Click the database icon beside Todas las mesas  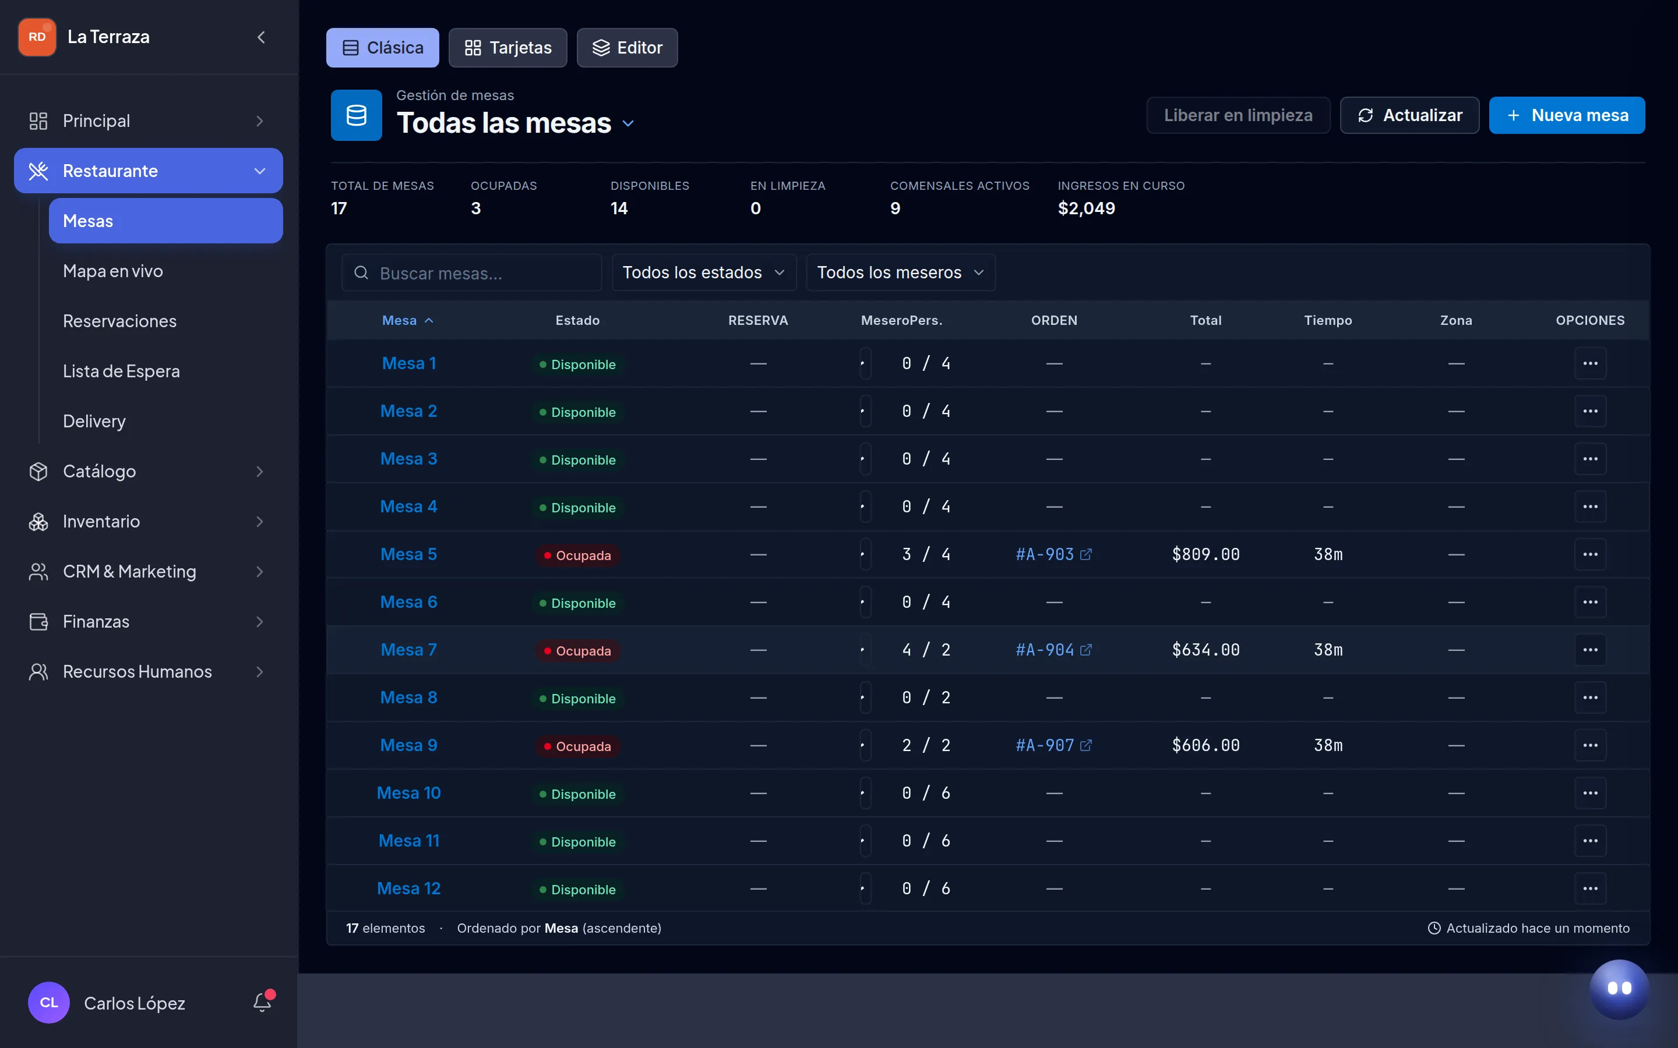click(x=357, y=115)
